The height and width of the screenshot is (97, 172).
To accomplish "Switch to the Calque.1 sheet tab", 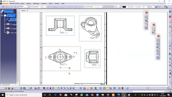I will [23, 11].
